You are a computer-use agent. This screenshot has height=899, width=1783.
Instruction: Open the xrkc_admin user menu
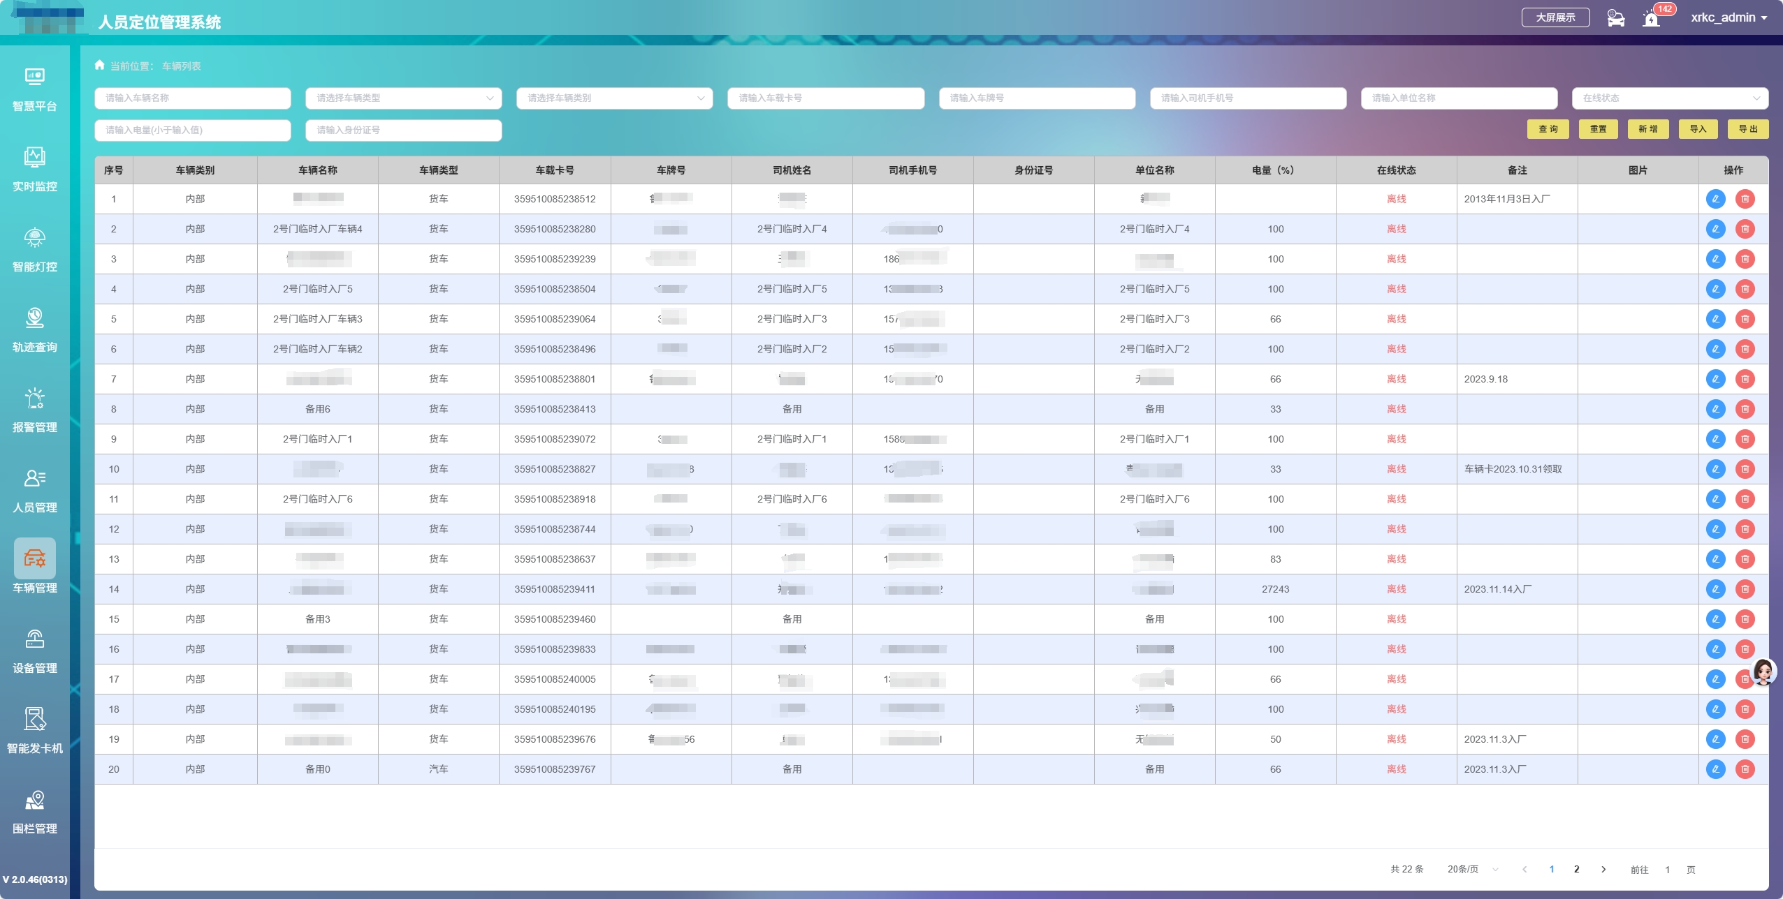1729,18
